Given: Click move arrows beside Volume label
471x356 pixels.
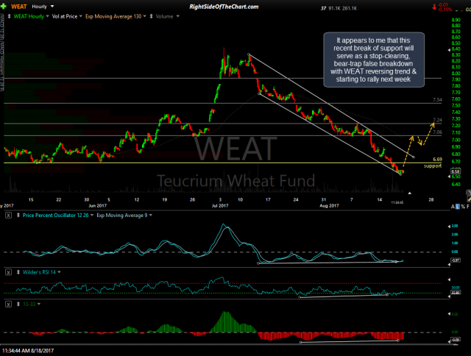Looking at the screenshot, I should click(151, 16).
